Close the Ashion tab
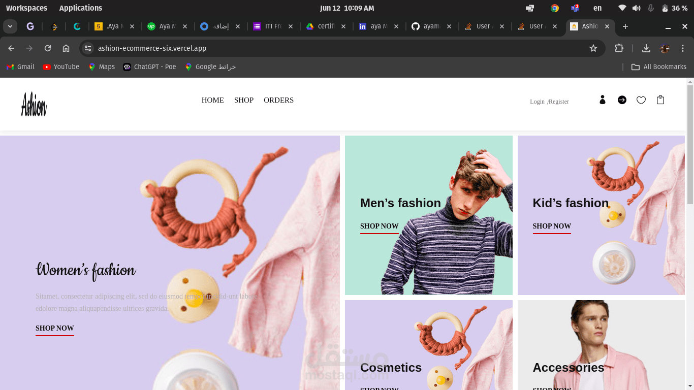The height and width of the screenshot is (390, 694). point(607,26)
